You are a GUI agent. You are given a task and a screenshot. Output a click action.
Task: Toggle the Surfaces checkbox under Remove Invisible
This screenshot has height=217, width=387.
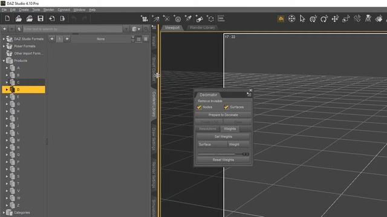point(226,107)
